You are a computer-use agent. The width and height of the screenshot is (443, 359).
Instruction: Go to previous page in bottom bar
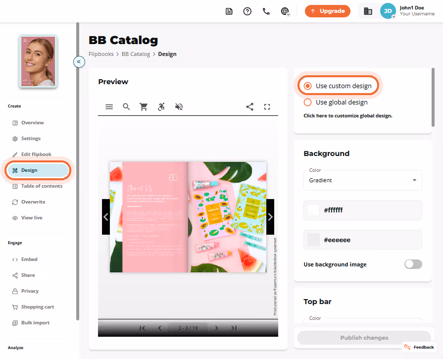click(159, 328)
